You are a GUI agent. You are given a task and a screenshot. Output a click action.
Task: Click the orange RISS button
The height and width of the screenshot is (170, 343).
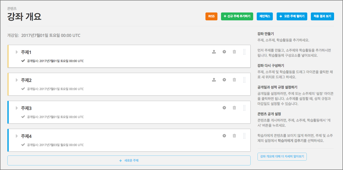pyautogui.click(x=211, y=16)
